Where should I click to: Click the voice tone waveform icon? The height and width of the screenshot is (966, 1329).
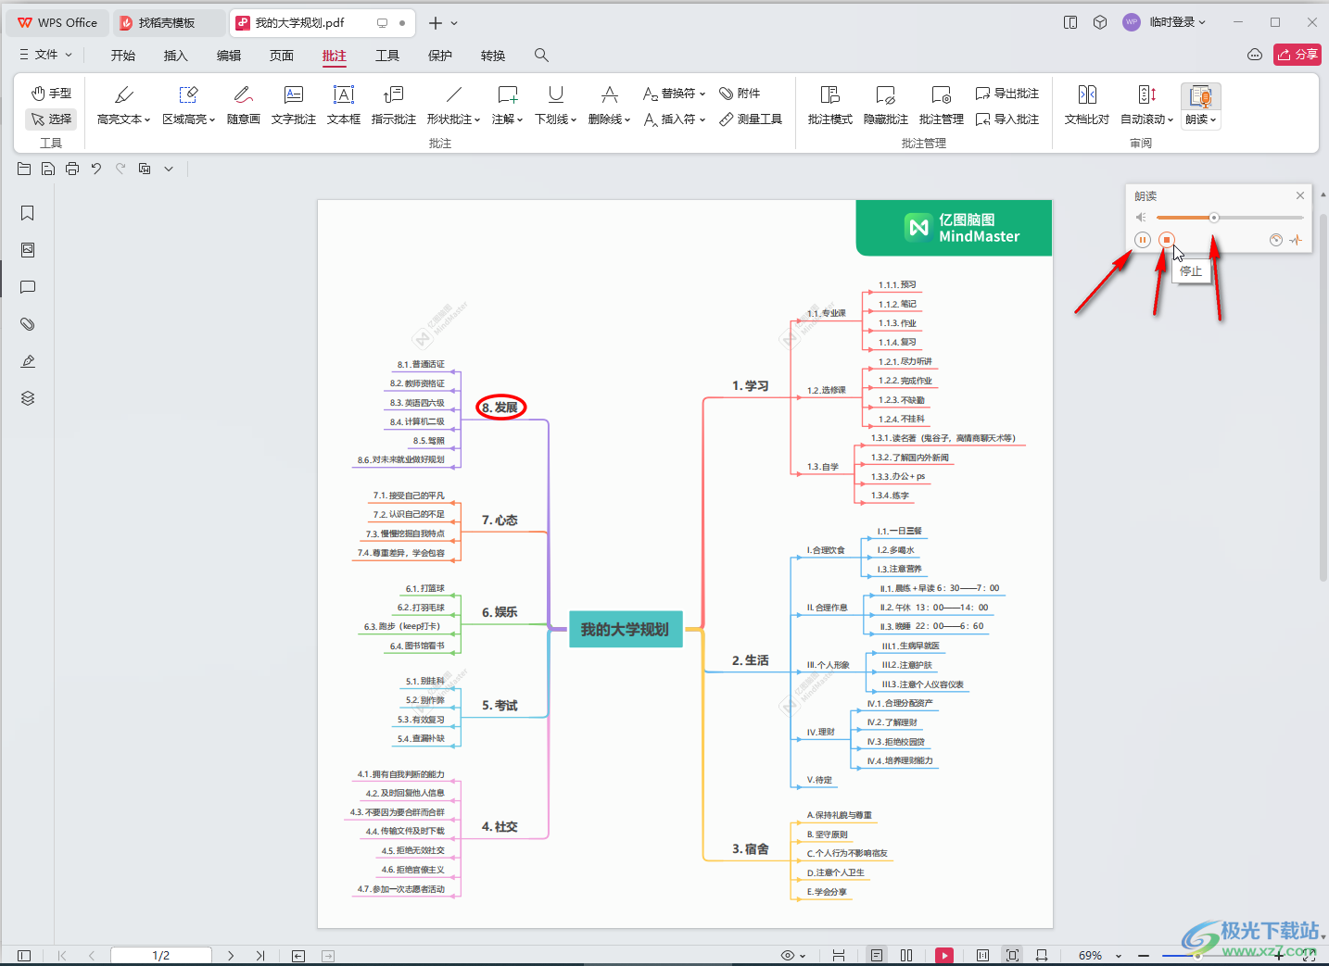[x=1296, y=240]
